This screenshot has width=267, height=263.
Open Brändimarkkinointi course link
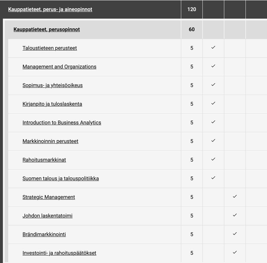click(x=44, y=235)
